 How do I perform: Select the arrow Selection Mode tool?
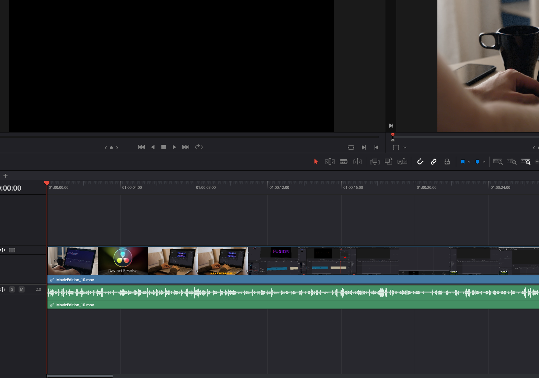click(x=316, y=162)
